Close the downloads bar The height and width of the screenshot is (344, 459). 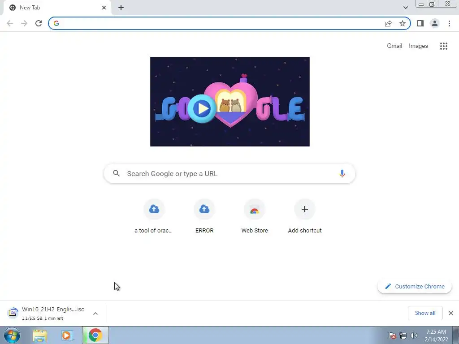pos(451,313)
